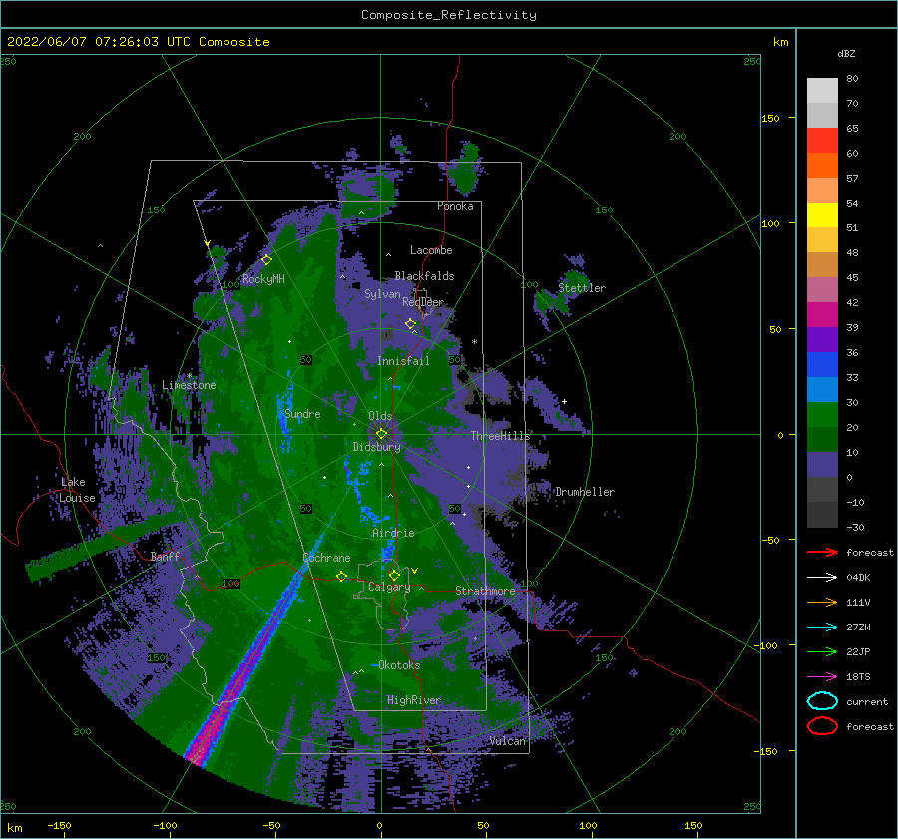Click the Sylvan label
The height and width of the screenshot is (839, 898).
point(382,294)
